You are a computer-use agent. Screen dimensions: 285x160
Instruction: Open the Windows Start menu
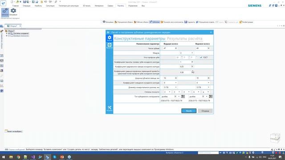tap(4, 157)
